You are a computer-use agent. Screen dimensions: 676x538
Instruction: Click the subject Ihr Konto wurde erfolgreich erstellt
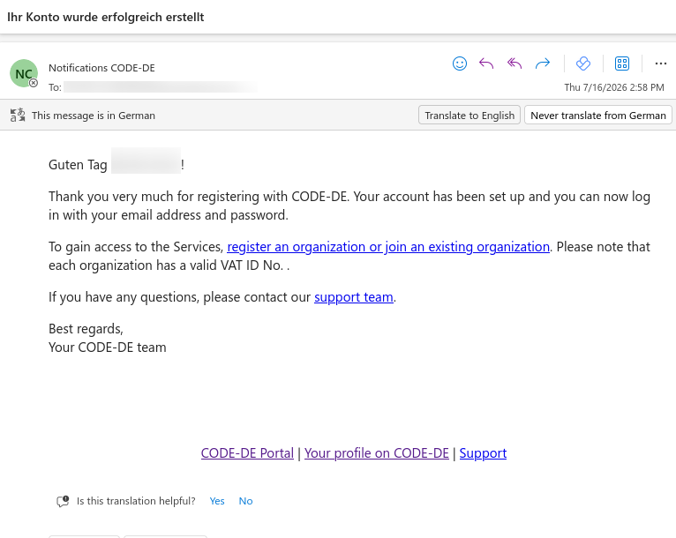106,18
